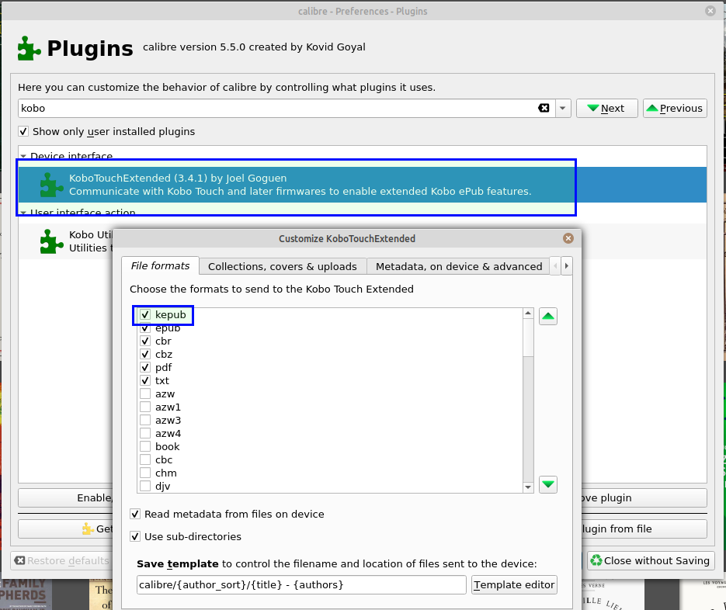Enable the chm format checkbox

coord(145,473)
